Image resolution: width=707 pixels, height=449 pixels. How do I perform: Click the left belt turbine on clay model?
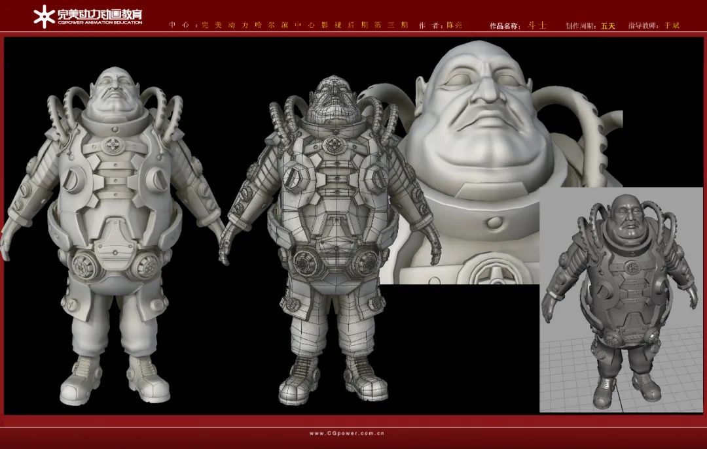(86, 264)
